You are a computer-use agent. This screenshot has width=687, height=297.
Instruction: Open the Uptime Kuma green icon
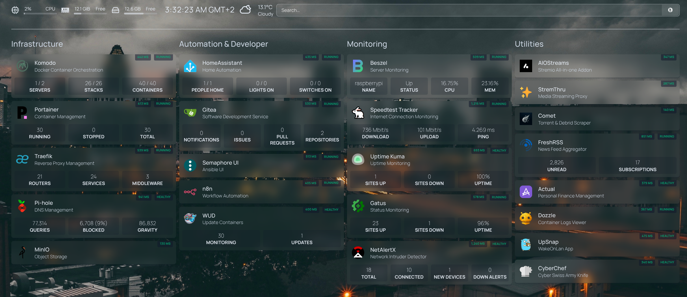click(x=358, y=160)
